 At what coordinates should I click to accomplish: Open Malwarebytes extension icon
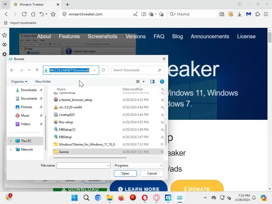click(x=249, y=14)
